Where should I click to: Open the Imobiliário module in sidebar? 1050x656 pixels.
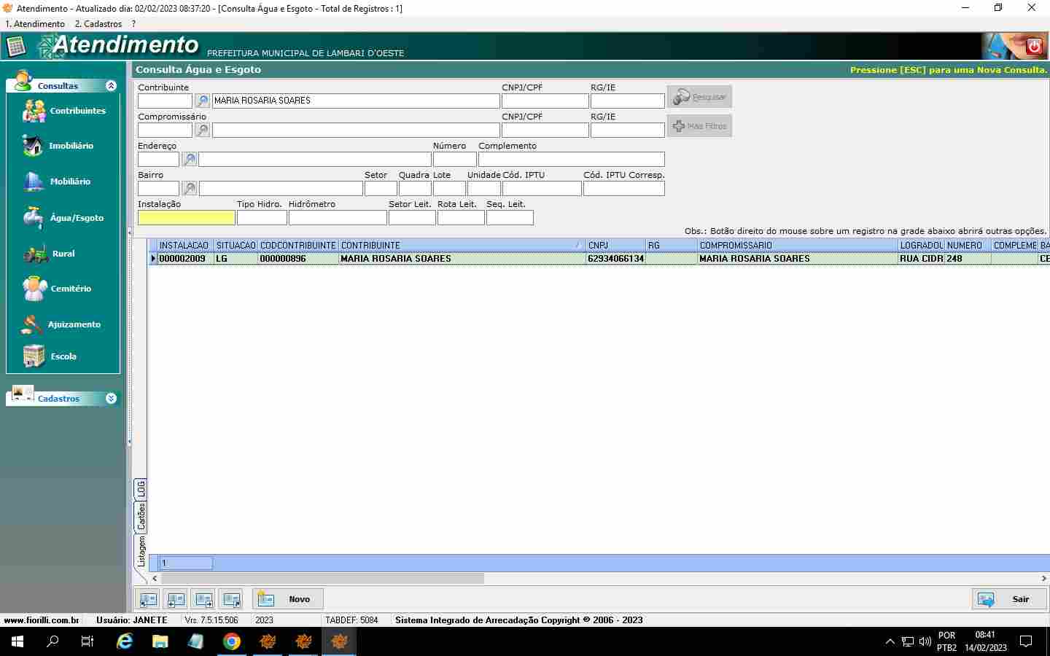pyautogui.click(x=34, y=146)
